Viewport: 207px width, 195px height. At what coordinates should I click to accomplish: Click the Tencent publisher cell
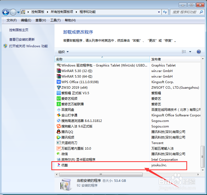pos(157,143)
